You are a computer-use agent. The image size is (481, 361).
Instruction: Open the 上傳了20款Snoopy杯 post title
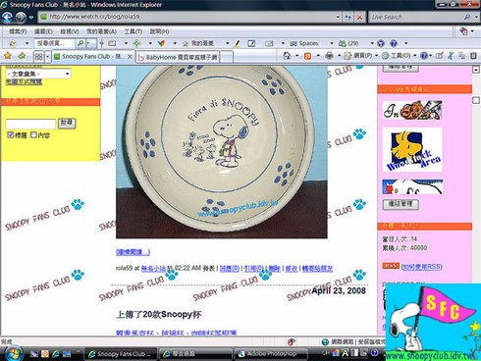(x=159, y=315)
